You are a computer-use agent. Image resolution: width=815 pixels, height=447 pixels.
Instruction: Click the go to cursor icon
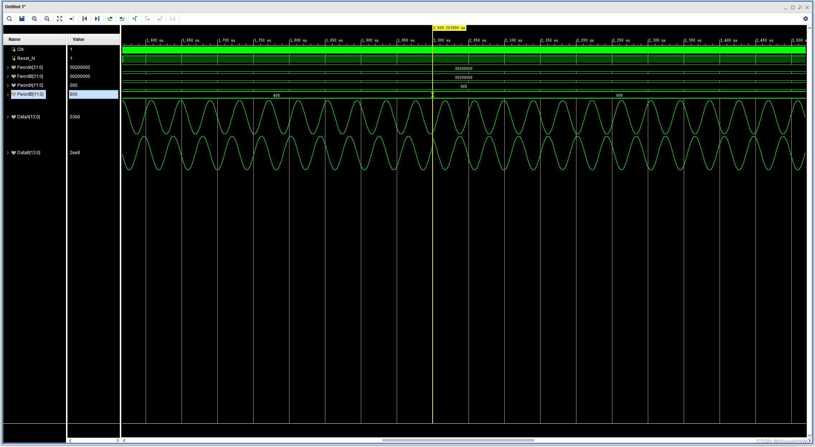pyautogui.click(x=72, y=19)
